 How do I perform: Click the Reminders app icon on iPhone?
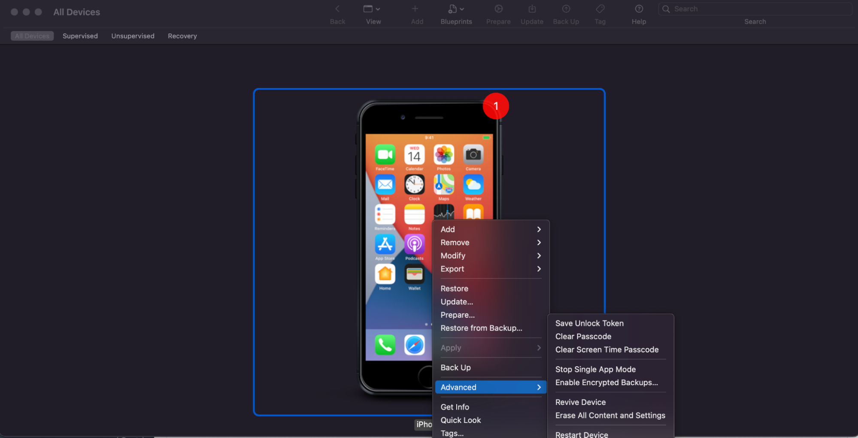tap(385, 214)
